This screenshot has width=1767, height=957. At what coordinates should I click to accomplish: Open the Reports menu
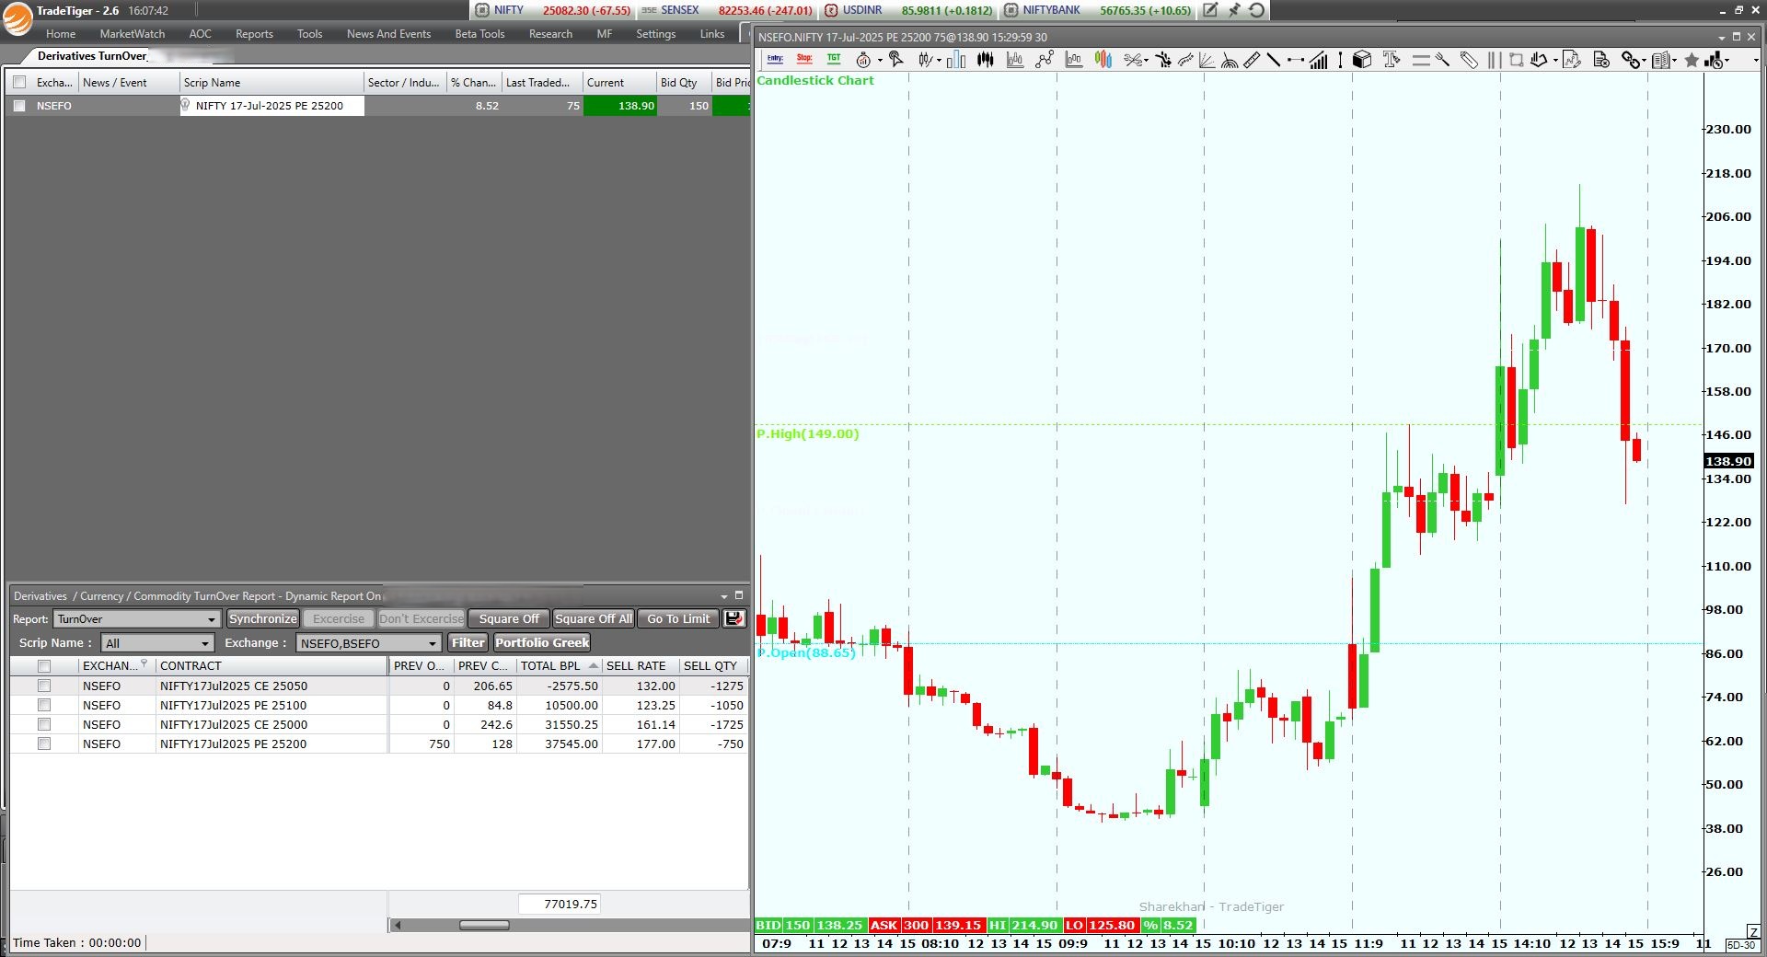coord(254,34)
